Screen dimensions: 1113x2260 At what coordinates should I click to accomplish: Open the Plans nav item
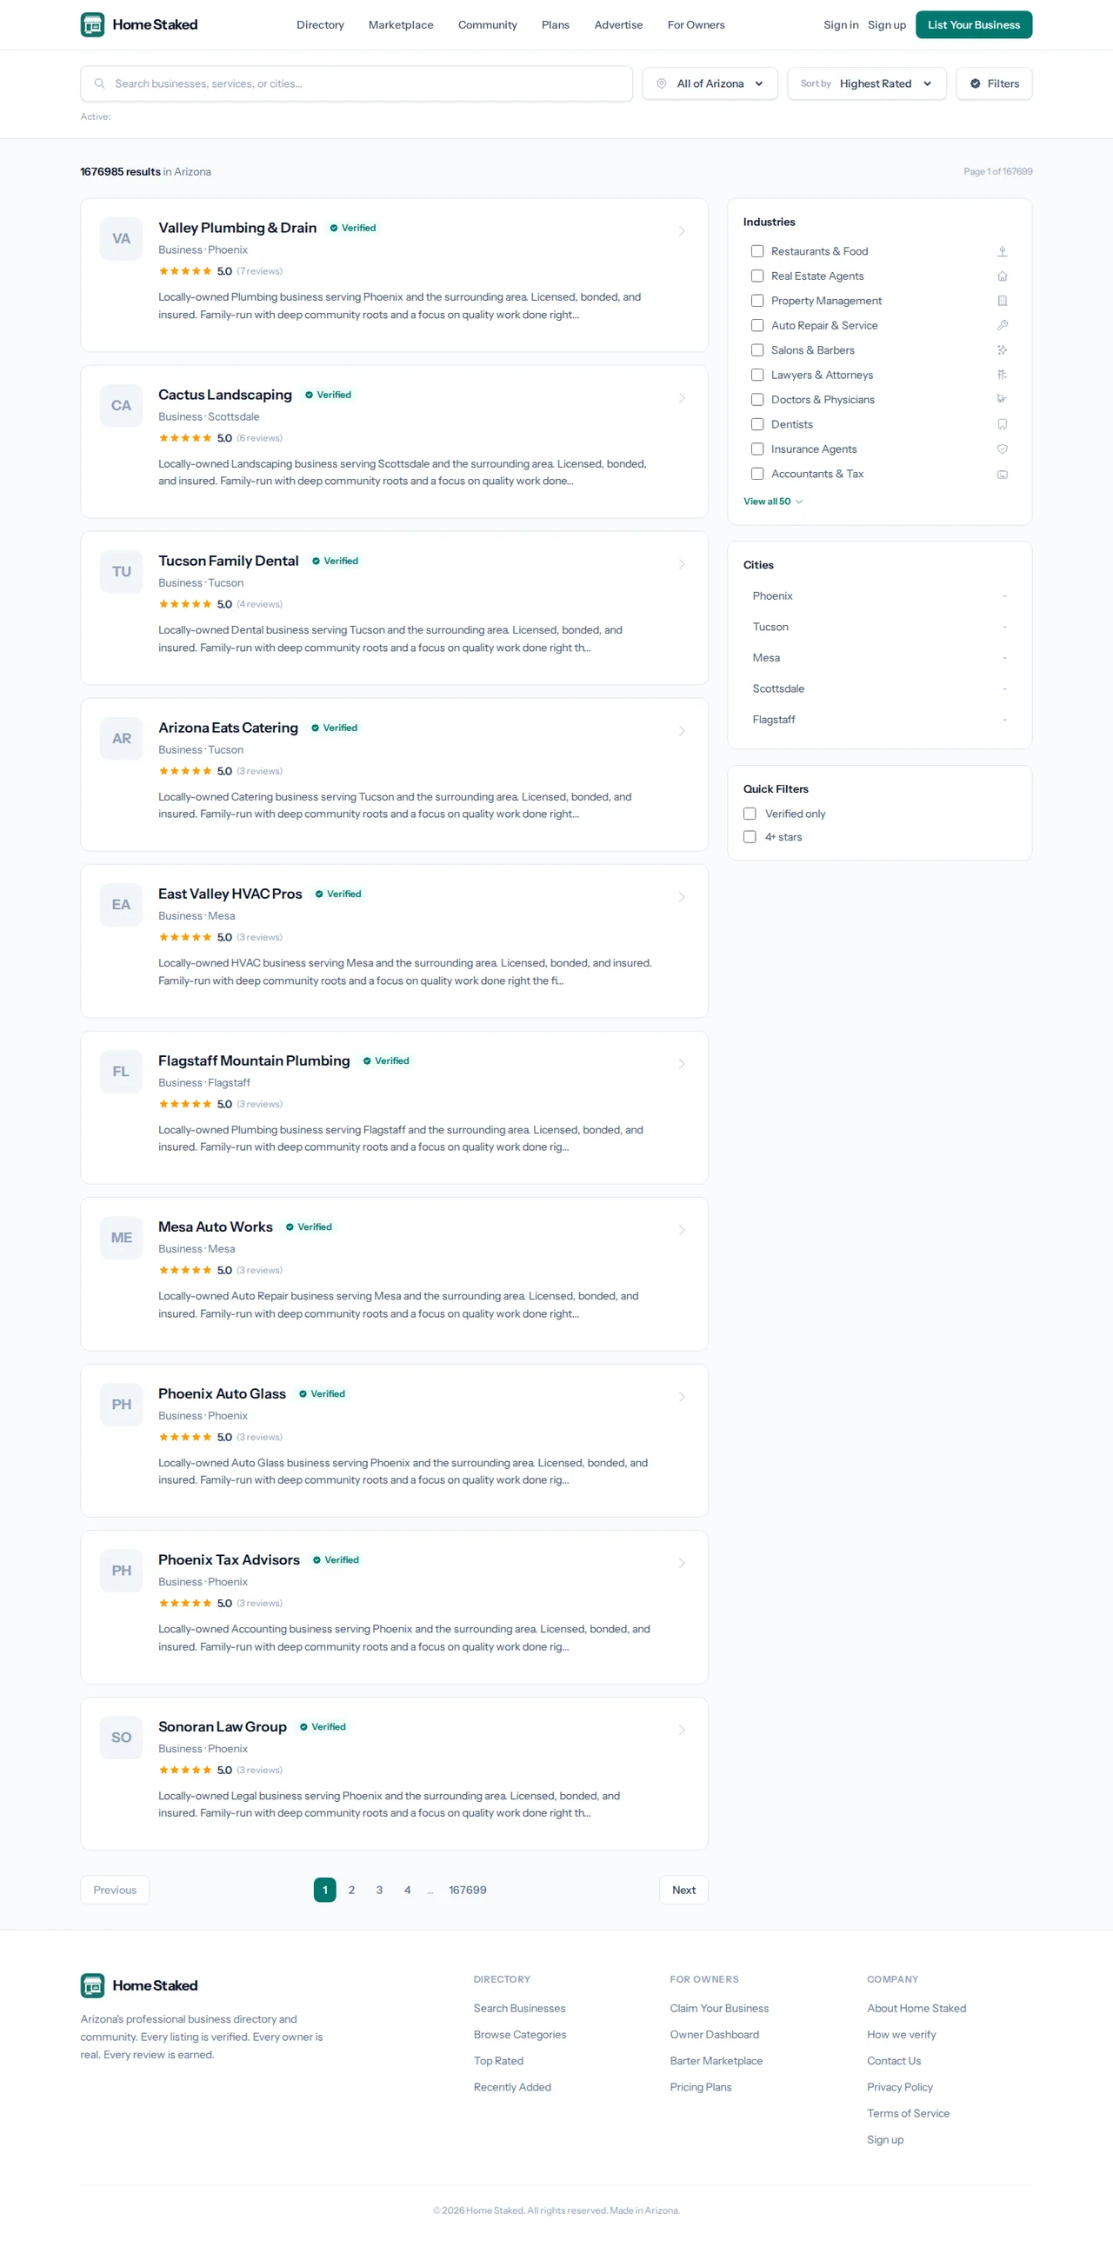556,24
